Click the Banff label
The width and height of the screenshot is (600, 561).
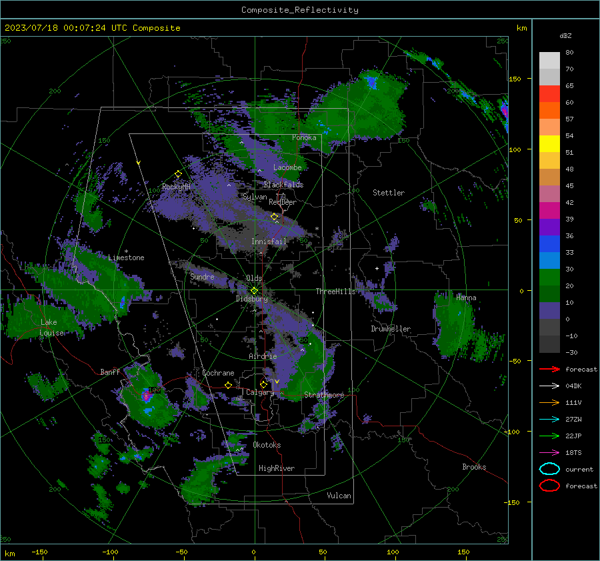tap(110, 372)
